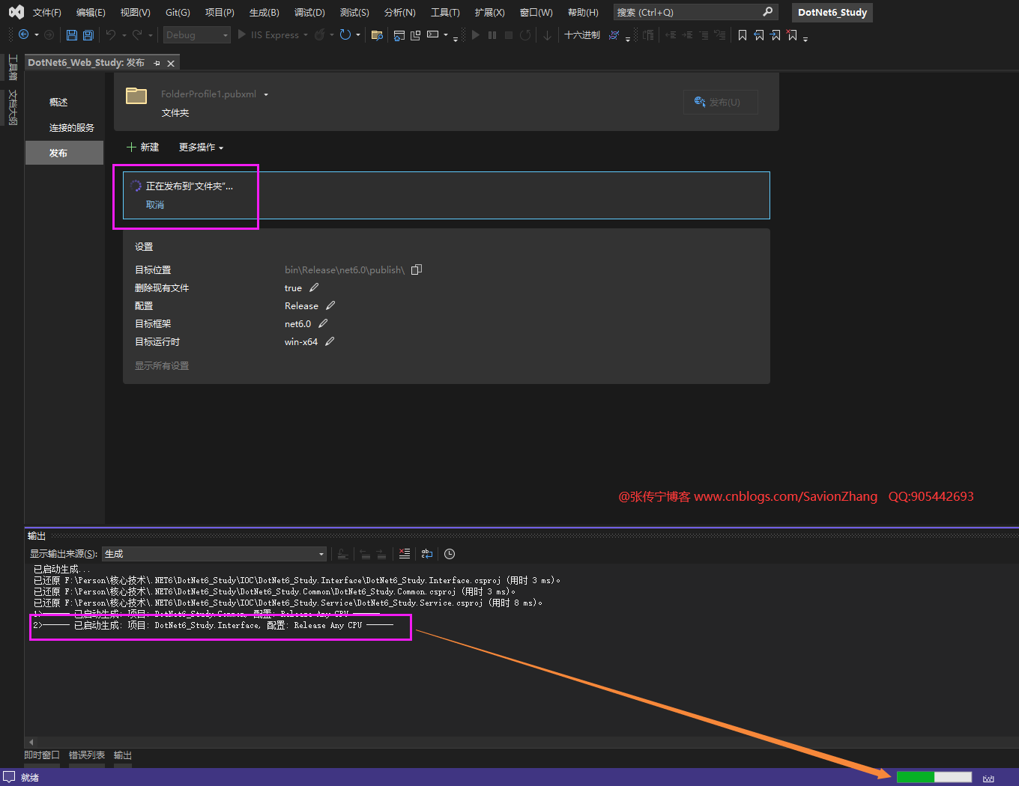This screenshot has height=786, width=1019.
Task: Cancel the publish with 取消 link
Action: [x=155, y=205]
